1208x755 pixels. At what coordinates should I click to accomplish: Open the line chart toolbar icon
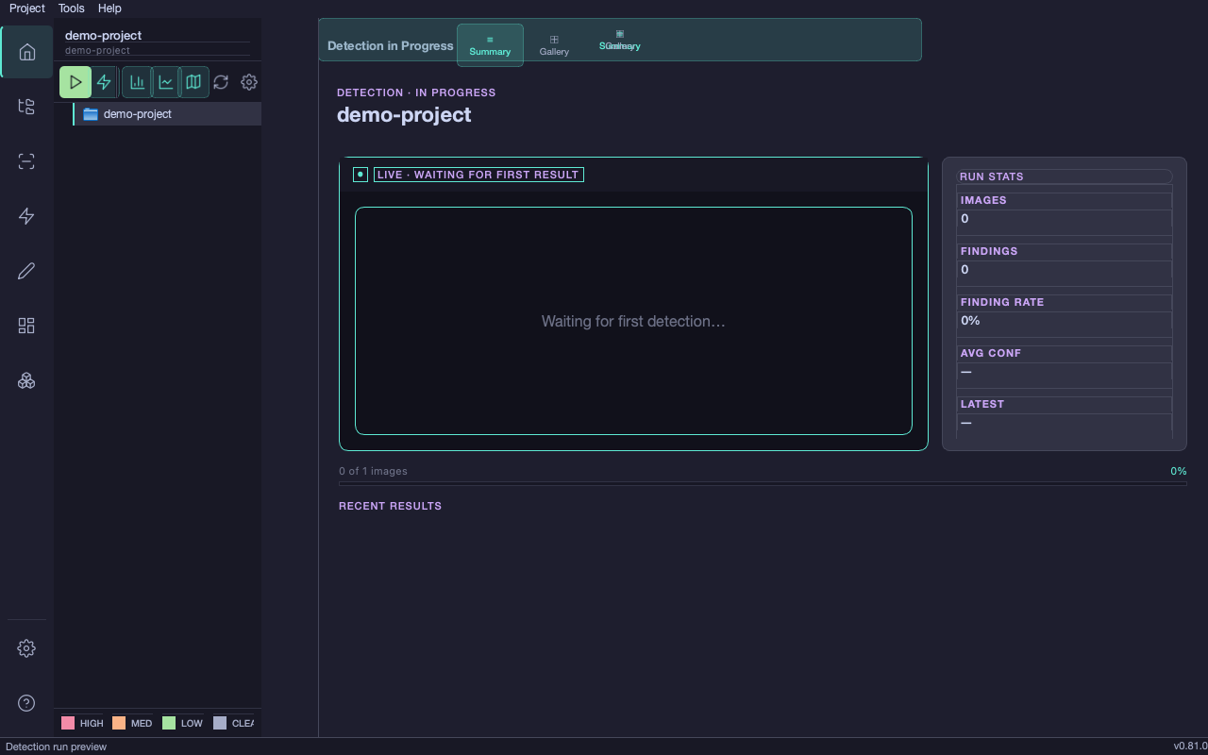pyautogui.click(x=166, y=82)
